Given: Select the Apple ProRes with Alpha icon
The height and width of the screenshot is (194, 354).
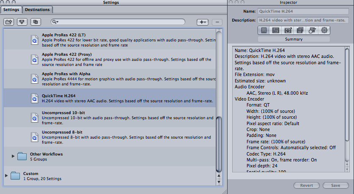Looking at the screenshot, I should 35,79.
